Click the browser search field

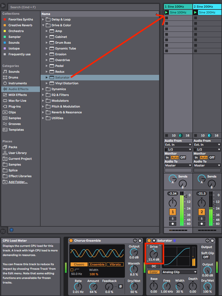(84, 7)
